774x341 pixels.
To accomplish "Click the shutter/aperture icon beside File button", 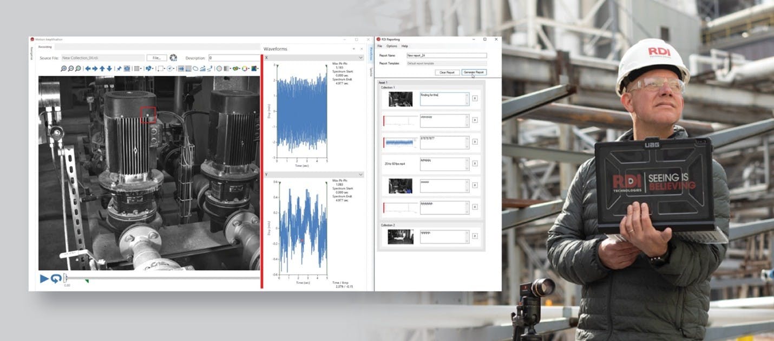I will coord(173,58).
